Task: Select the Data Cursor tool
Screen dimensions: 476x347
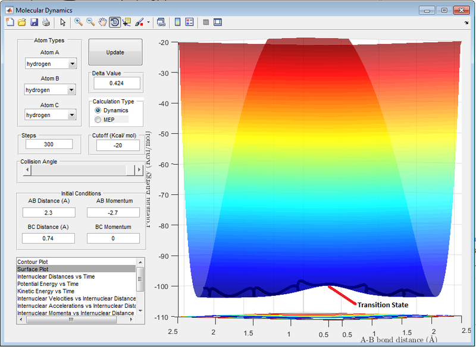Action: (127, 23)
